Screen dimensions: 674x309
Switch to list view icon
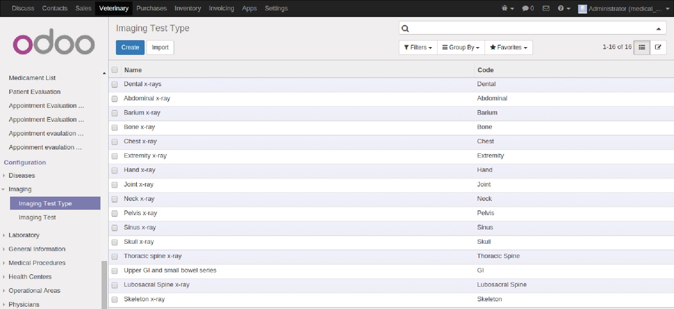(642, 47)
